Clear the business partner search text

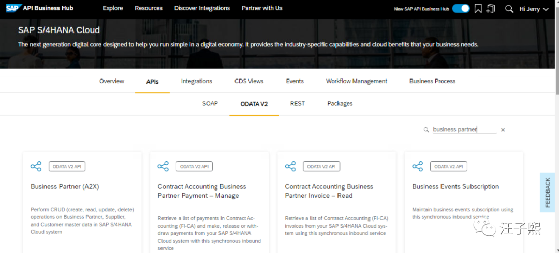click(503, 130)
